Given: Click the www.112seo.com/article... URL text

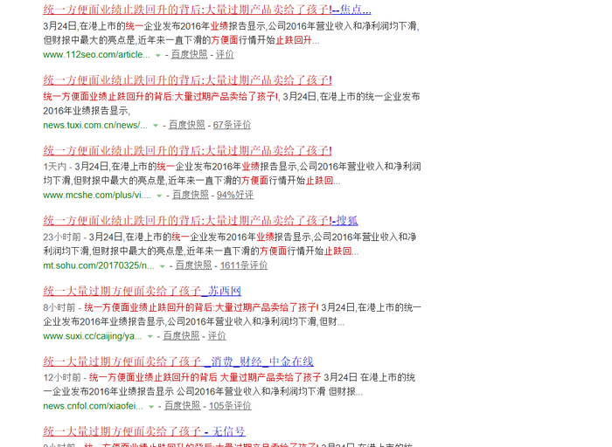Looking at the screenshot, I should click(96, 54).
